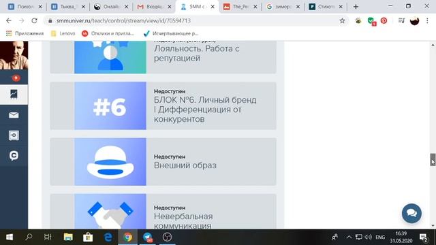This screenshot has width=436, height=245.
Task: Open the Windows notification center
Action: [x=424, y=238]
